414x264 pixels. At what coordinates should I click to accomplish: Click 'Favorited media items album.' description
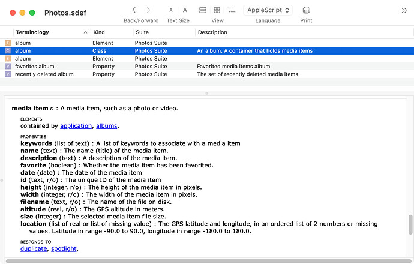[234, 66]
